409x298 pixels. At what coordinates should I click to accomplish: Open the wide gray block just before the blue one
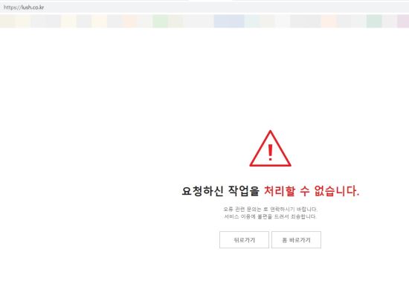point(199,21)
